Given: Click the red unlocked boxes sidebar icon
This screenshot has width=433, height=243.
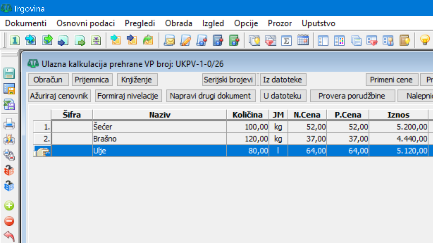Looking at the screenshot, I should point(9,170).
